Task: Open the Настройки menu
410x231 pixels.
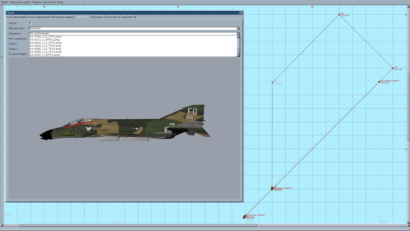Action: coord(50,2)
